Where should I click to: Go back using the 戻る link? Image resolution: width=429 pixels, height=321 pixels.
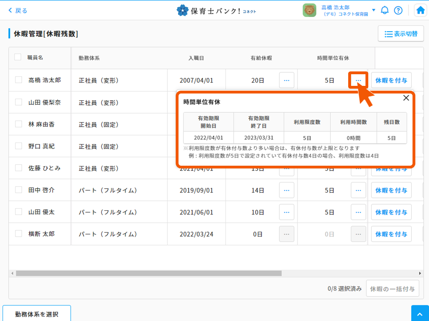(18, 10)
